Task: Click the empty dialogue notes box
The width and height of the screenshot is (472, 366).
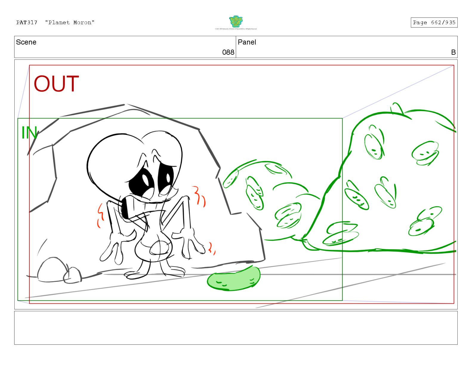Action: pyautogui.click(x=236, y=328)
